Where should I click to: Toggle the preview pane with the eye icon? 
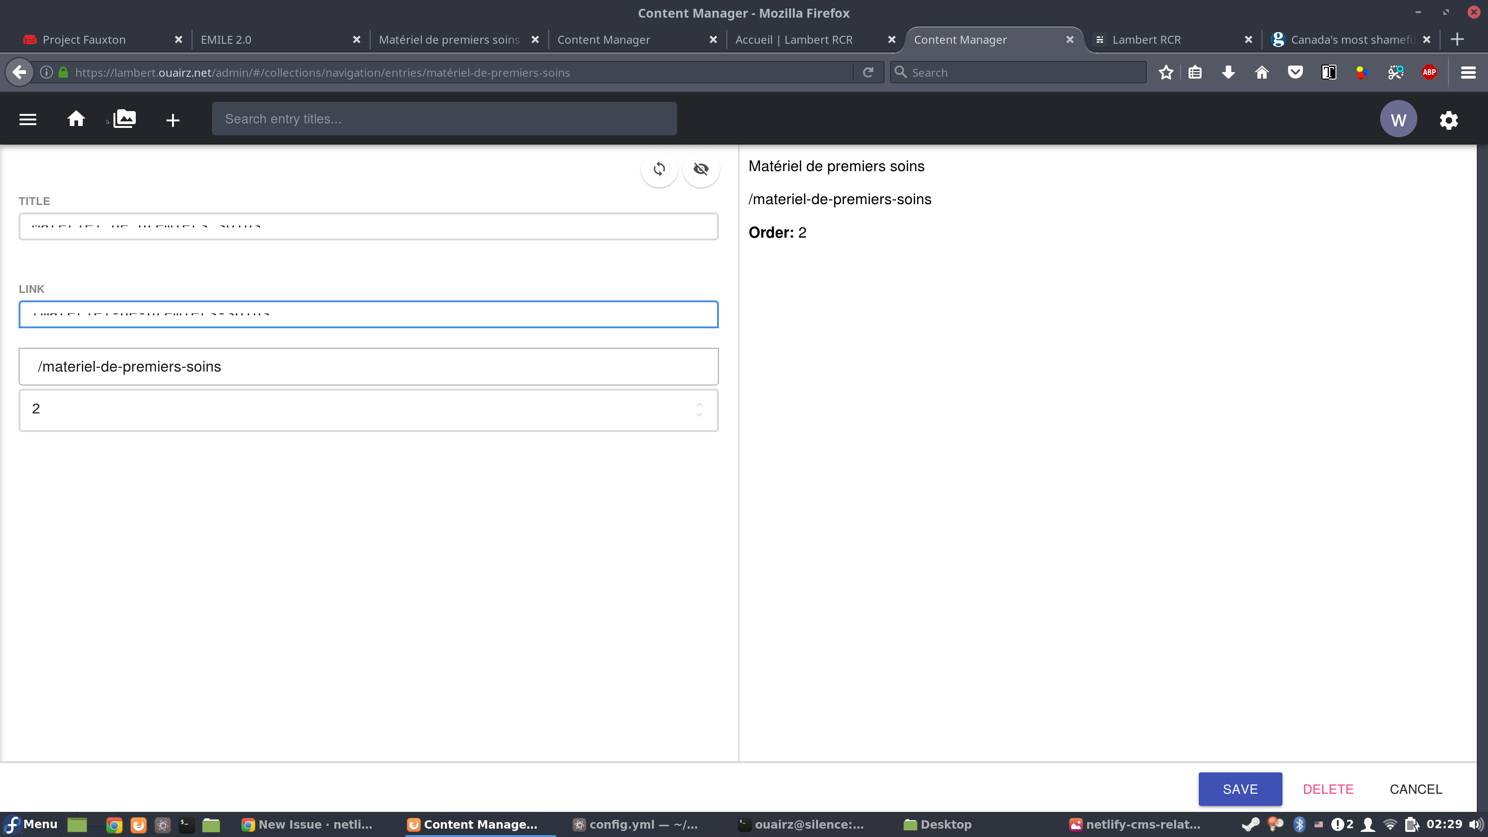pyautogui.click(x=701, y=169)
